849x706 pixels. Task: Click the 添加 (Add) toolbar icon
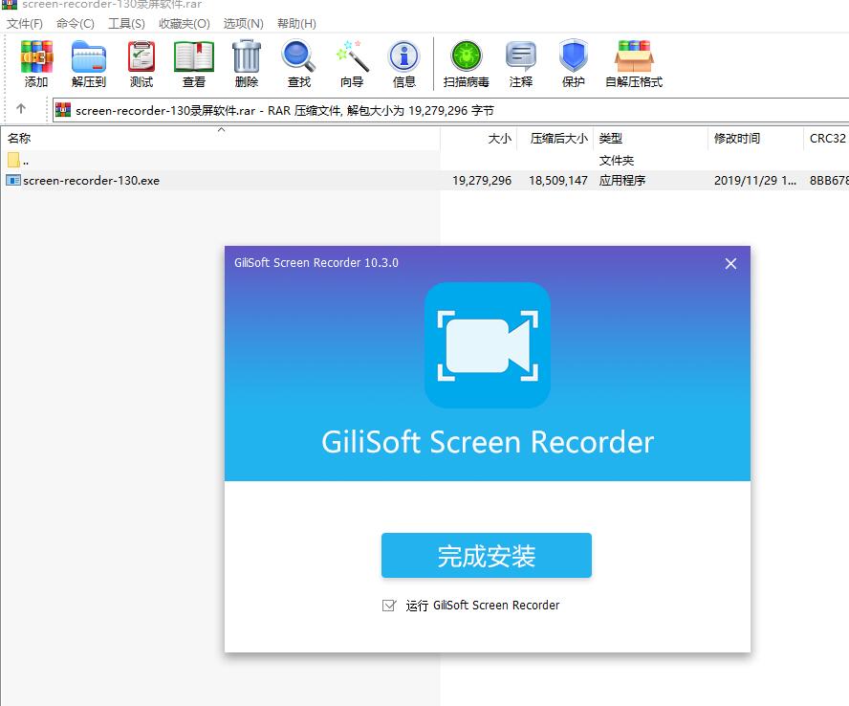[36, 56]
